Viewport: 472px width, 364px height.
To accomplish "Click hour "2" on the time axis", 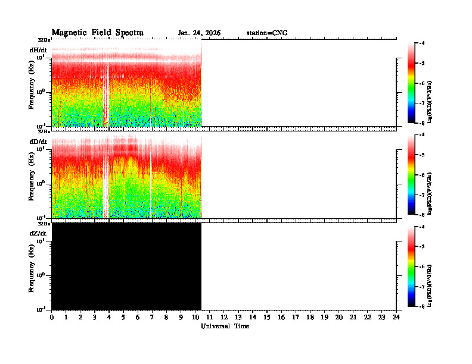I will (x=80, y=318).
